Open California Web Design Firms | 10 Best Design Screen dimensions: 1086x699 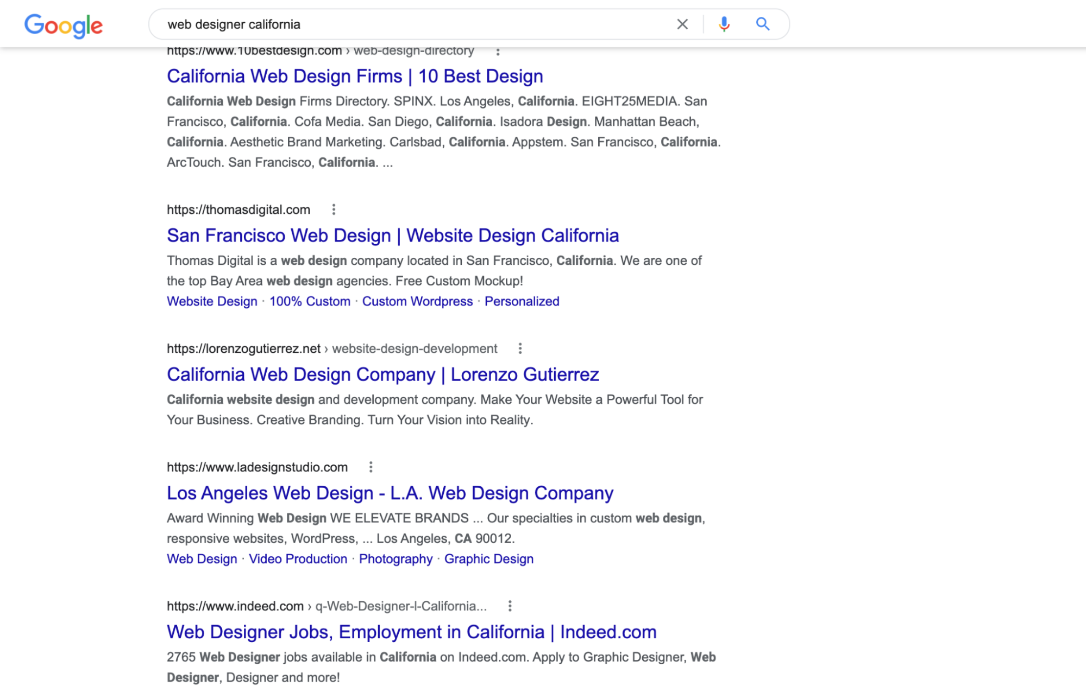point(354,76)
